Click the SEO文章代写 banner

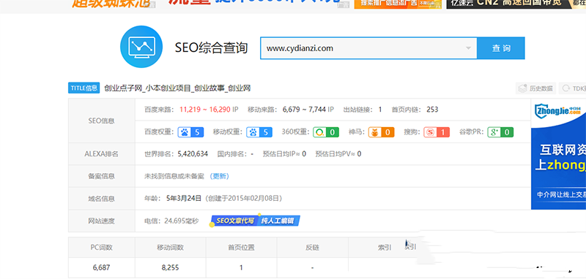[x=234, y=221]
